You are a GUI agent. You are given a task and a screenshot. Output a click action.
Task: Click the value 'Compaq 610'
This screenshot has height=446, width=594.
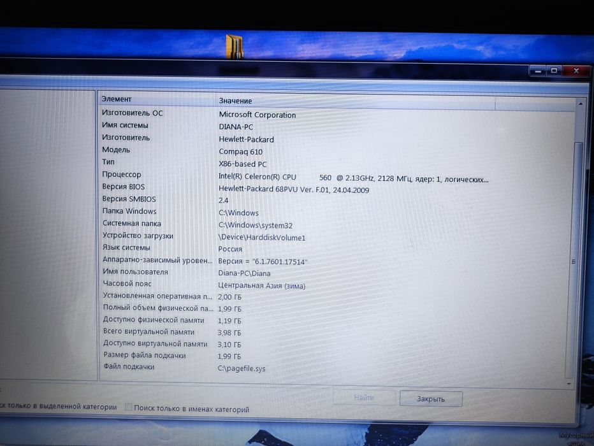240,152
